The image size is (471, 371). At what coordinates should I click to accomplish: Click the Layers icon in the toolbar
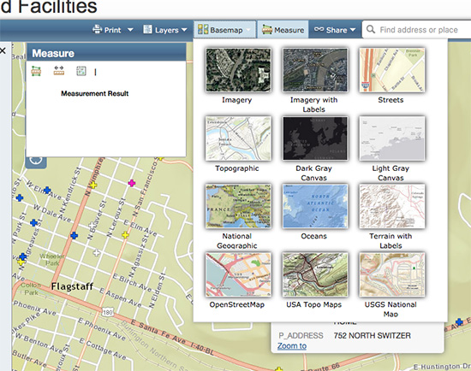coord(147,29)
